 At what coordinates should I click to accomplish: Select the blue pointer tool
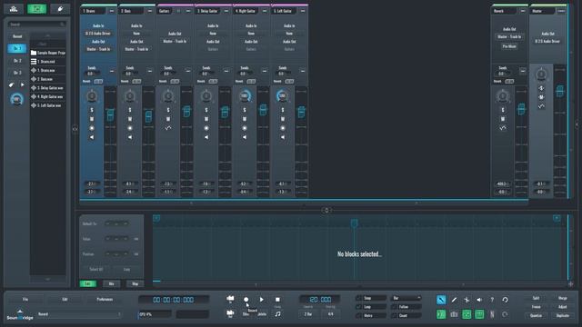coord(441,300)
